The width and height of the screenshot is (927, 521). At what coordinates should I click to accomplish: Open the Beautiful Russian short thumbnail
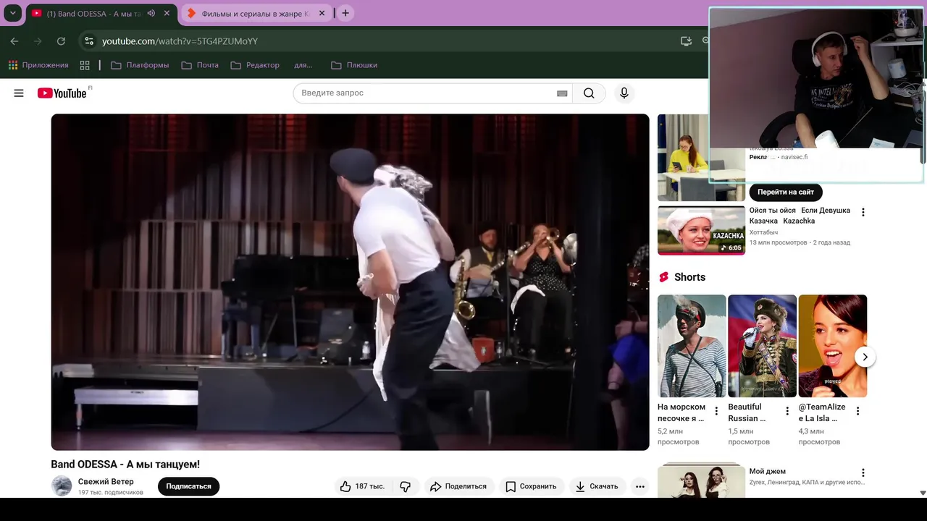click(762, 346)
